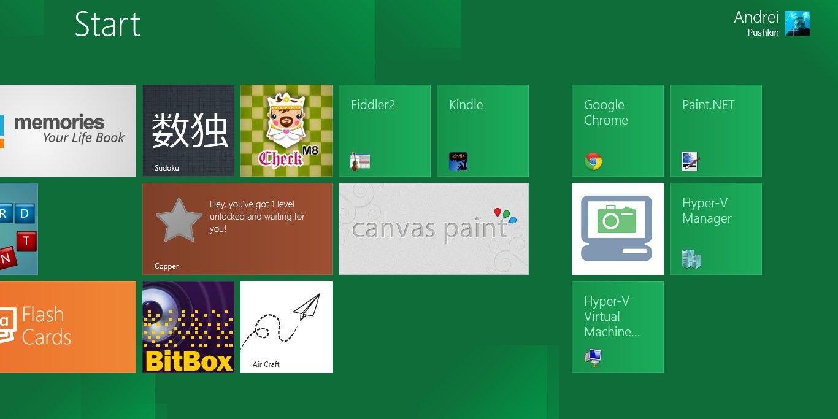Open the Paint.NET tile
This screenshot has width=838, height=419.
[716, 131]
